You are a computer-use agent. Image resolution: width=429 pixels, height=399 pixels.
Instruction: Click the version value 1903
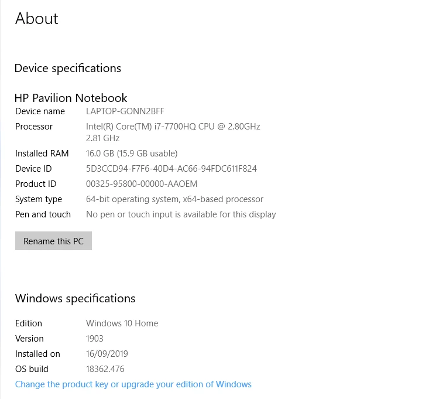pos(95,339)
